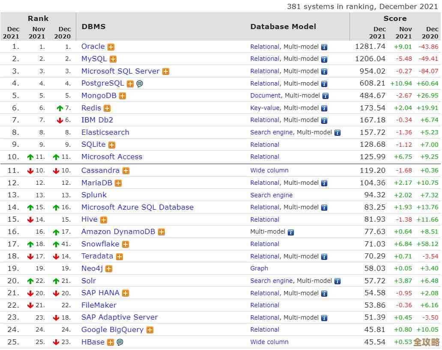Screen dimensions: 442x350
Task: Click the info icon in the MongoDB row
Action: (325, 96)
